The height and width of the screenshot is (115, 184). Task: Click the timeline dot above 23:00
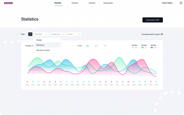(156, 82)
